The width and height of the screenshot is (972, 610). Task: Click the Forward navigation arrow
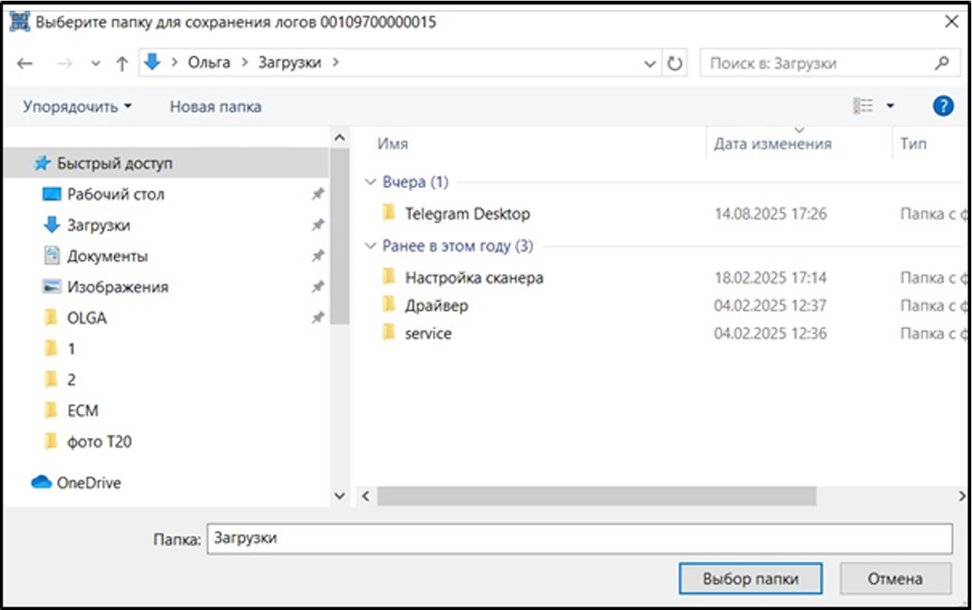click(x=65, y=64)
